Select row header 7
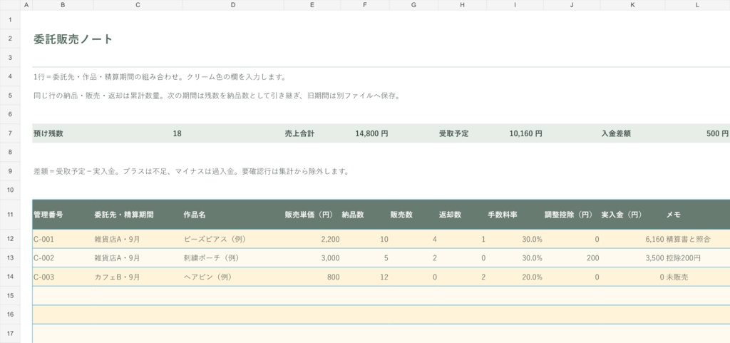730x343 pixels. point(10,133)
